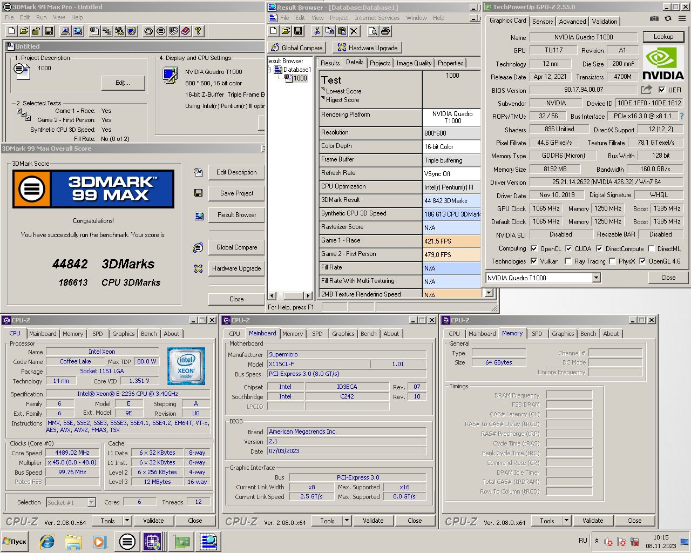Click Result Browser magnifier icon in 3DMark toolbar

[78, 31]
